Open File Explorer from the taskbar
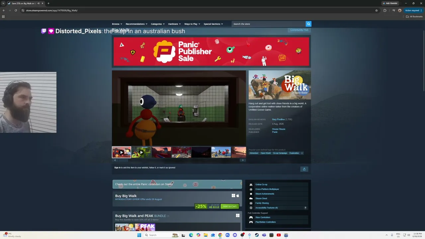This screenshot has width=425, height=239. pos(206,235)
